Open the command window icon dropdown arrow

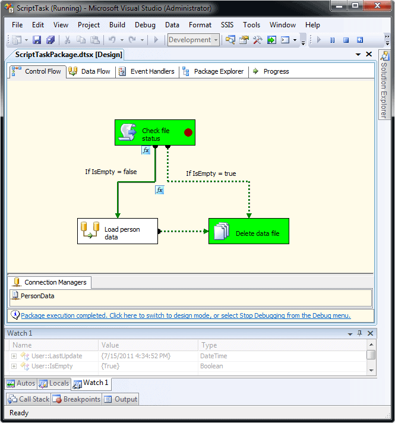pos(295,40)
